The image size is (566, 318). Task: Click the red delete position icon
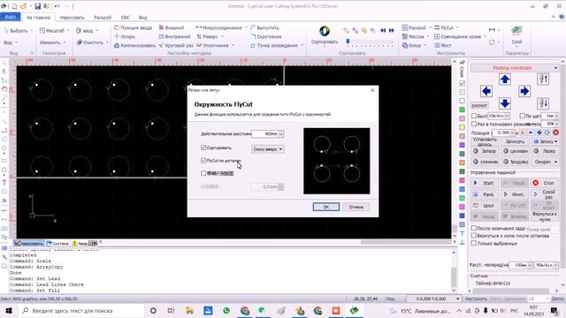(x=555, y=132)
